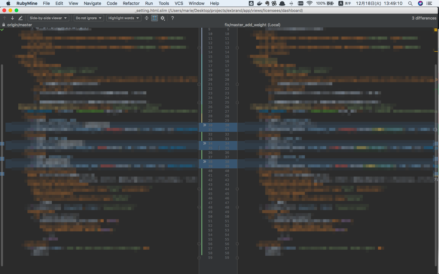Jump to next difference with down arrow
This screenshot has width=439, height=274.
[x=12, y=18]
